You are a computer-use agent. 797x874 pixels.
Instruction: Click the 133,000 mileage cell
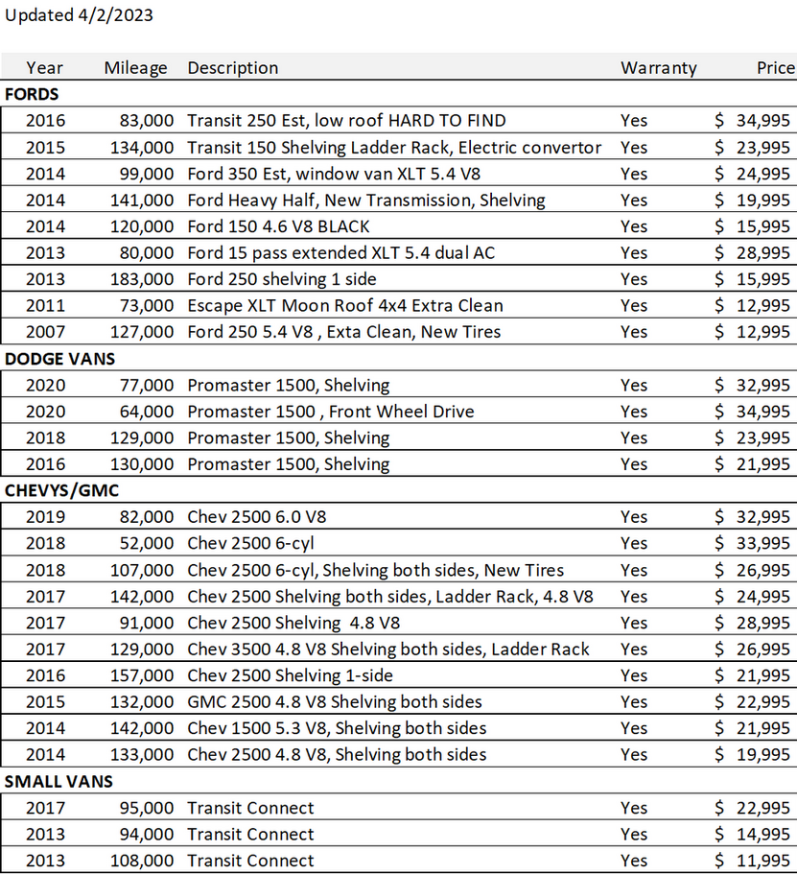point(142,755)
